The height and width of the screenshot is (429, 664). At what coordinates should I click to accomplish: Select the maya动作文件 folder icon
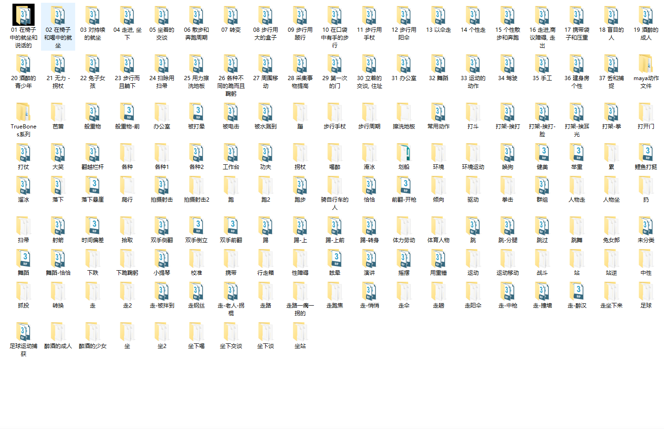coord(646,64)
